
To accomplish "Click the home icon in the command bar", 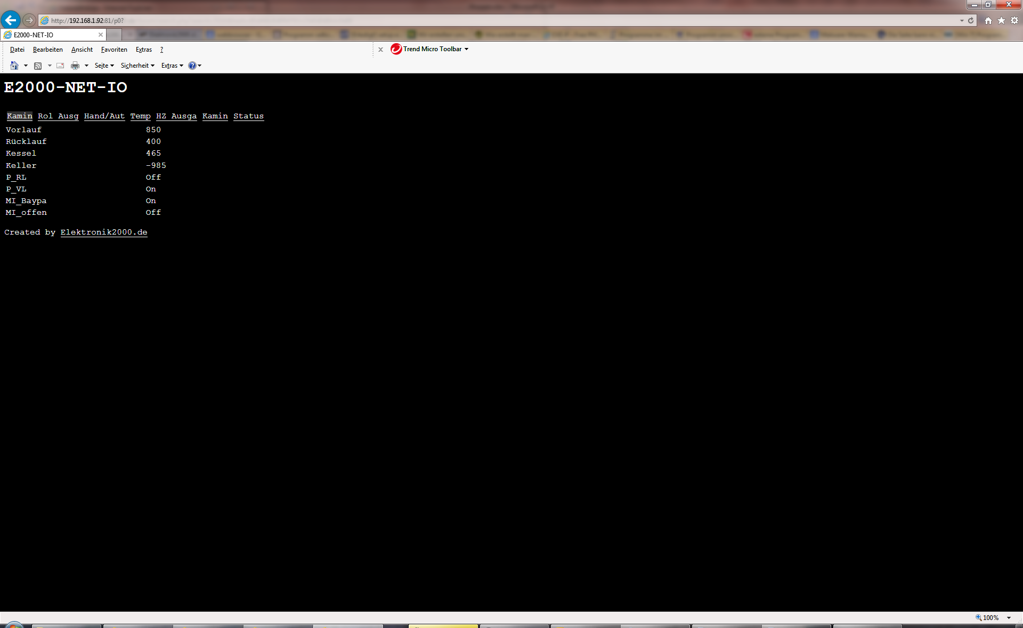I will click(14, 66).
